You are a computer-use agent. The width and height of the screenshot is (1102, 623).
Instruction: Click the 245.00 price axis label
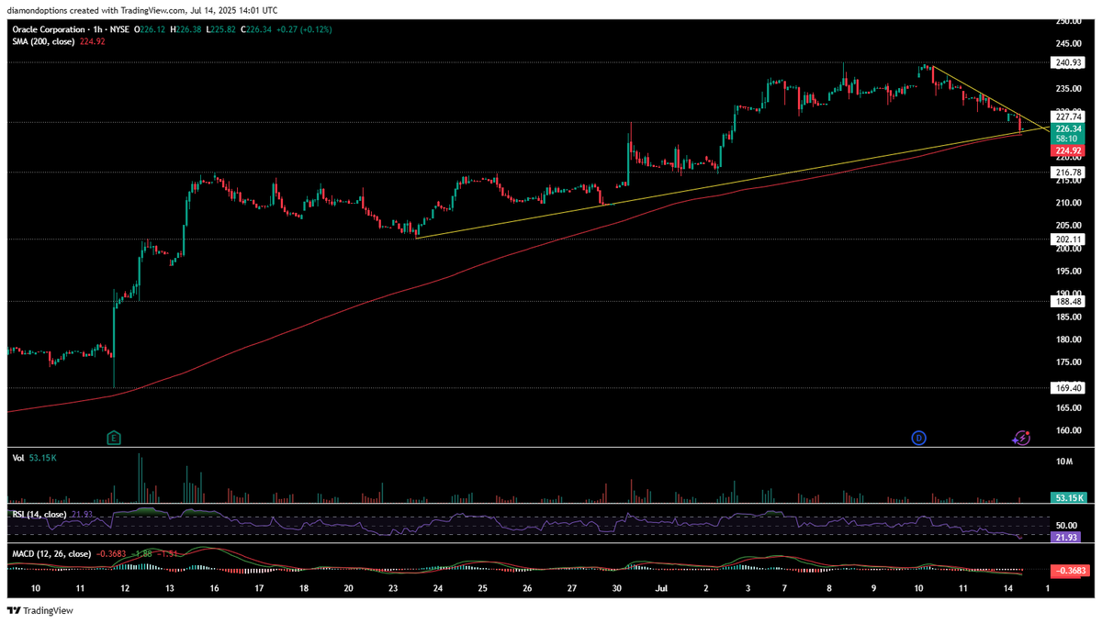(x=1066, y=43)
